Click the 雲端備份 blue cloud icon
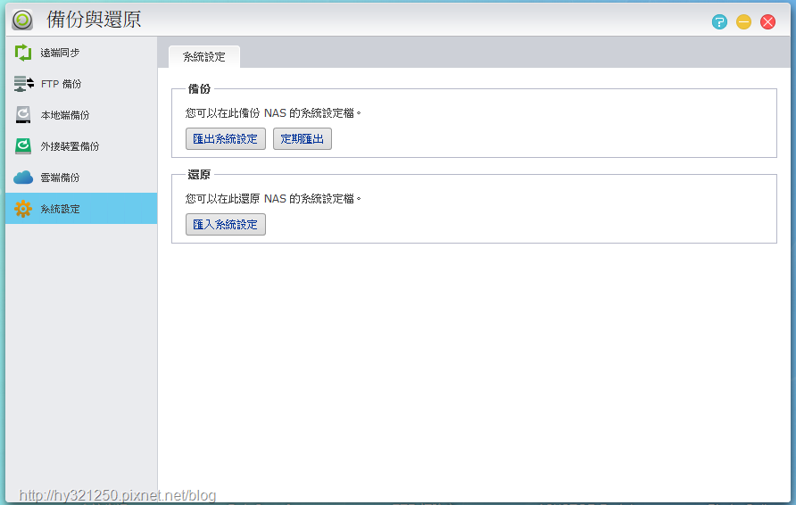The image size is (796, 505). click(23, 178)
